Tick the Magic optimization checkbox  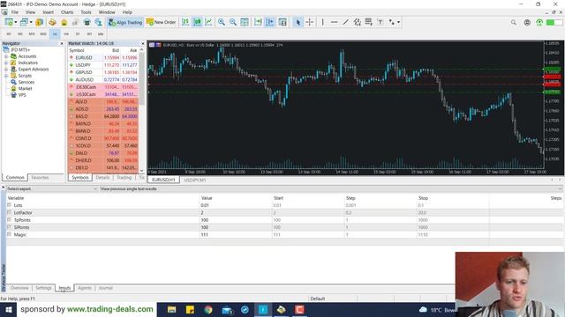[10, 234]
